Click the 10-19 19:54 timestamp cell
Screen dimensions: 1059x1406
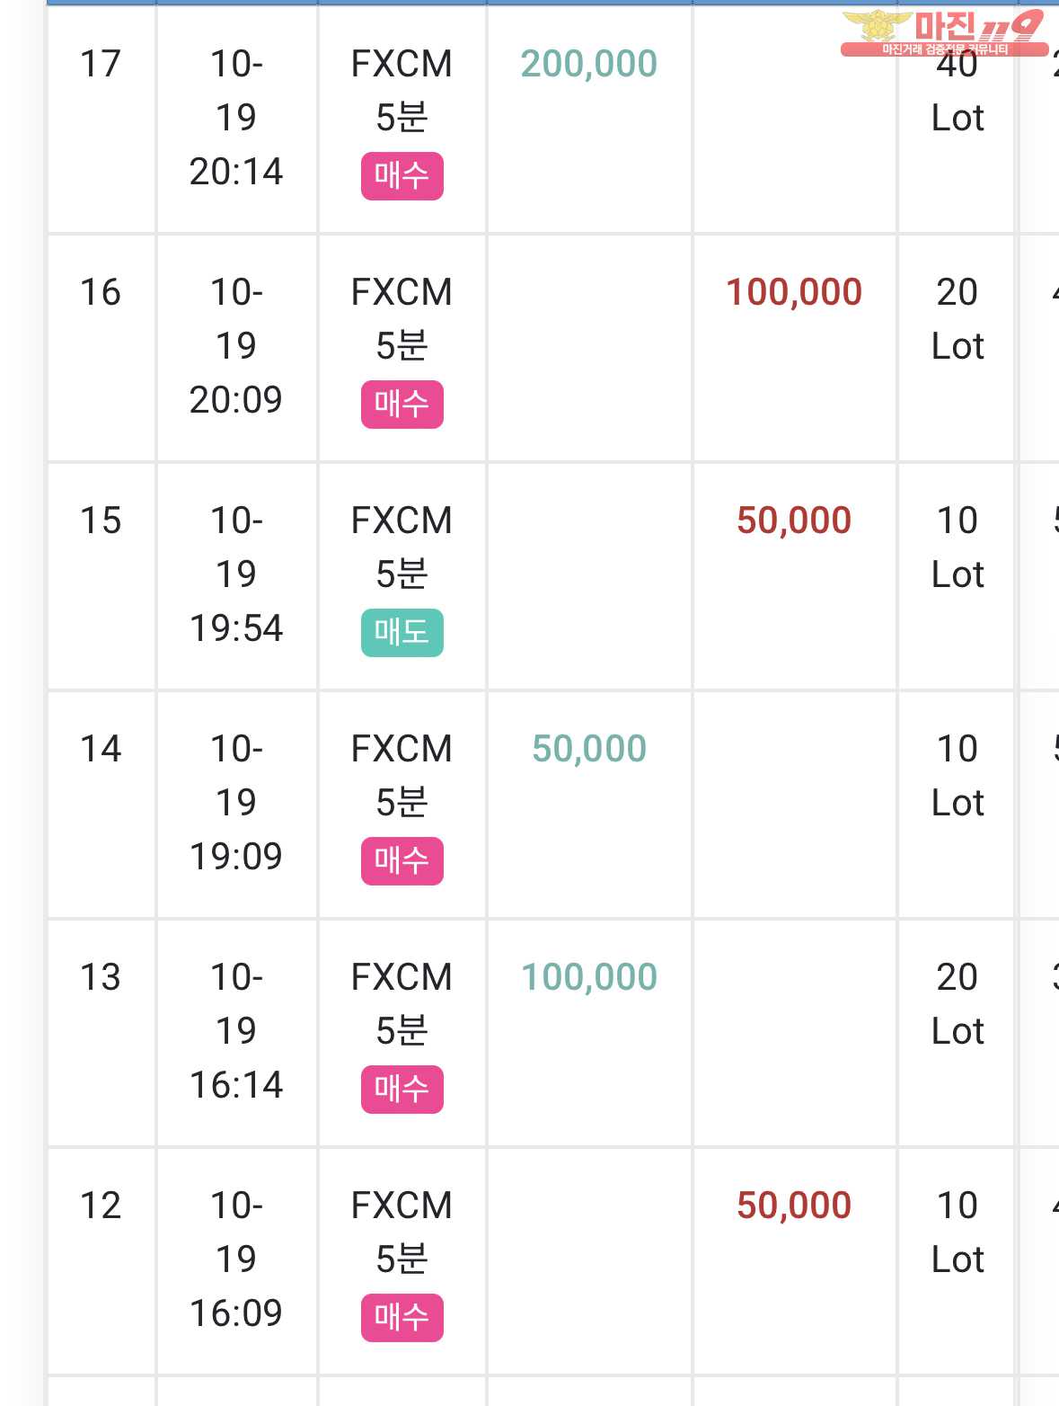[236, 574]
